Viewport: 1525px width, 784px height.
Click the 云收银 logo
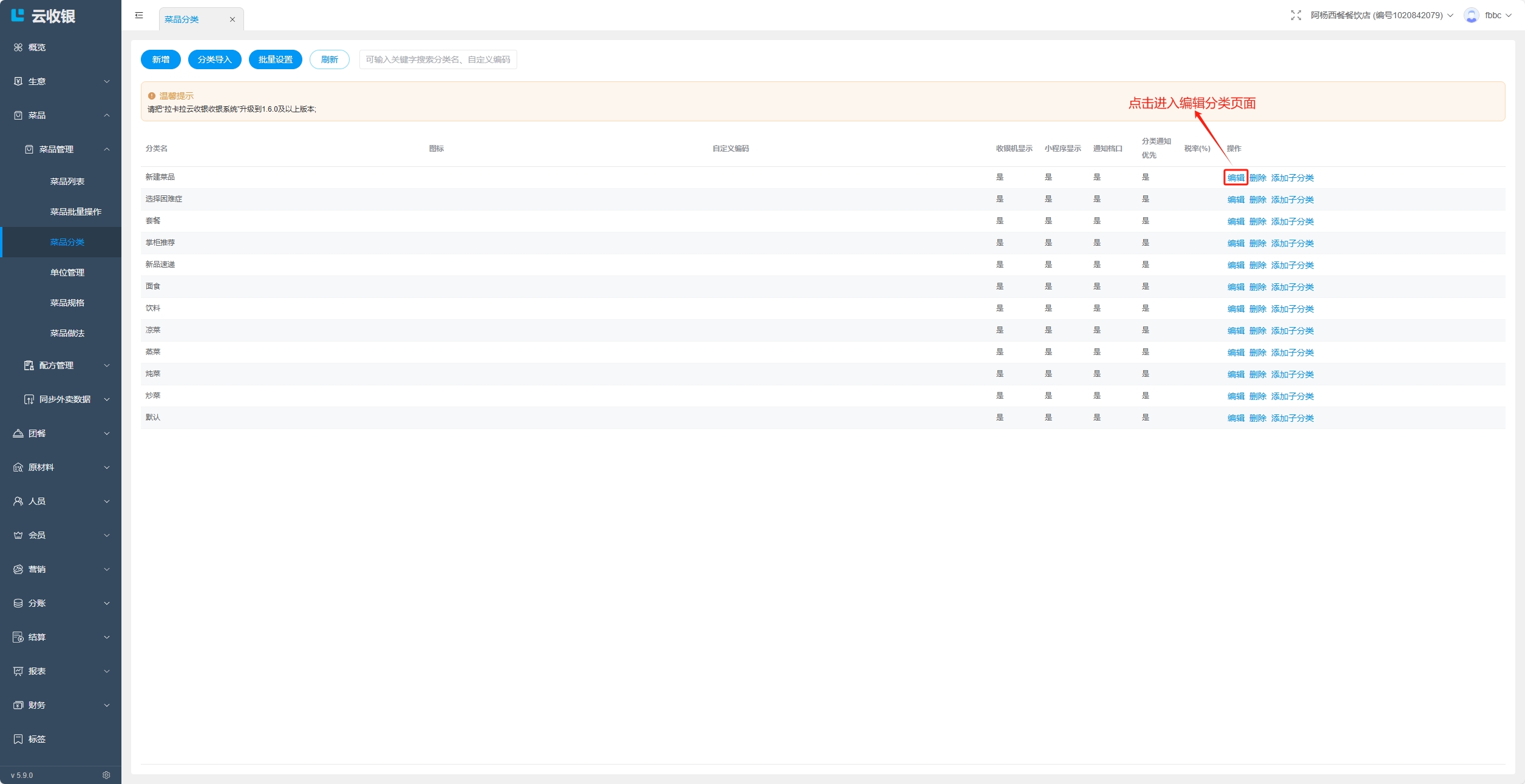coord(44,16)
